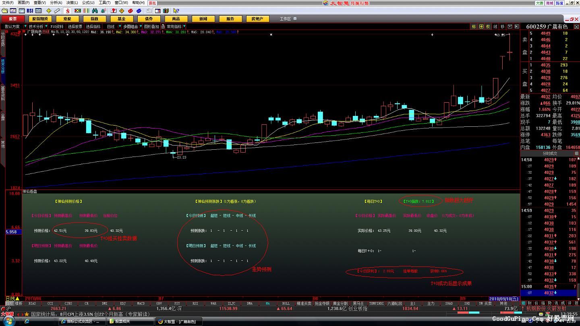Open the books library icon

coord(166,11)
